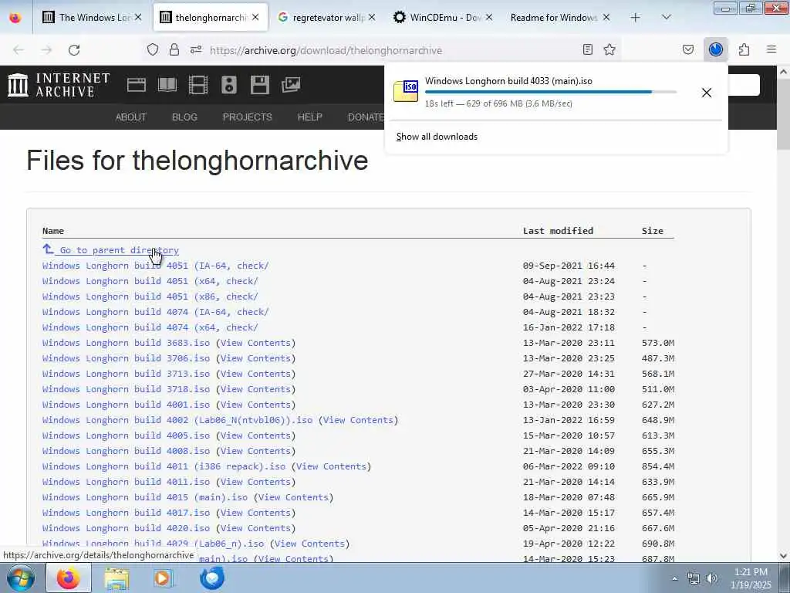
Task: Open ABOUT in Archive navigation
Action: [x=131, y=117]
